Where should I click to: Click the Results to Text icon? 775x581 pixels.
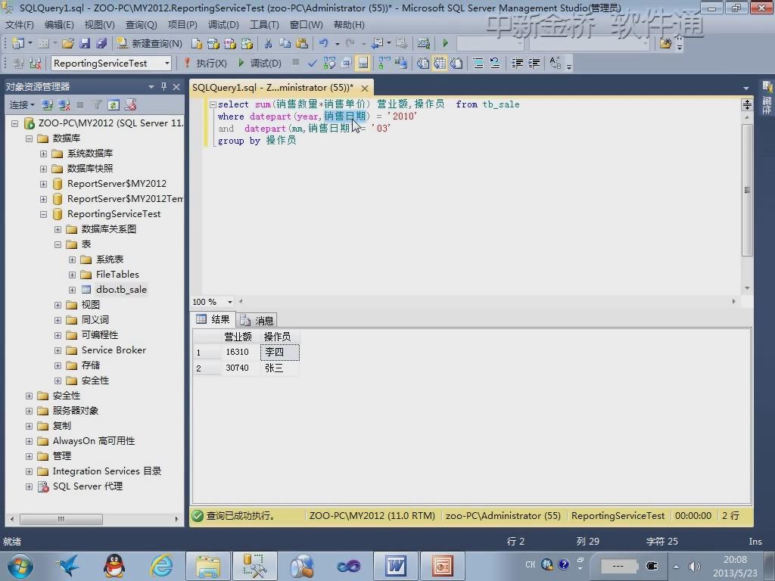coord(422,64)
